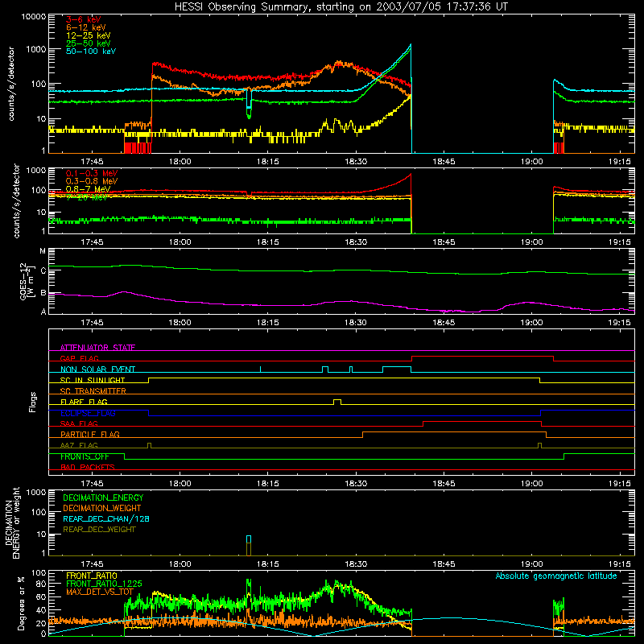This screenshot has height=644, width=644.
Task: Click the raised GAP_FLAG segment
Action: (482, 357)
